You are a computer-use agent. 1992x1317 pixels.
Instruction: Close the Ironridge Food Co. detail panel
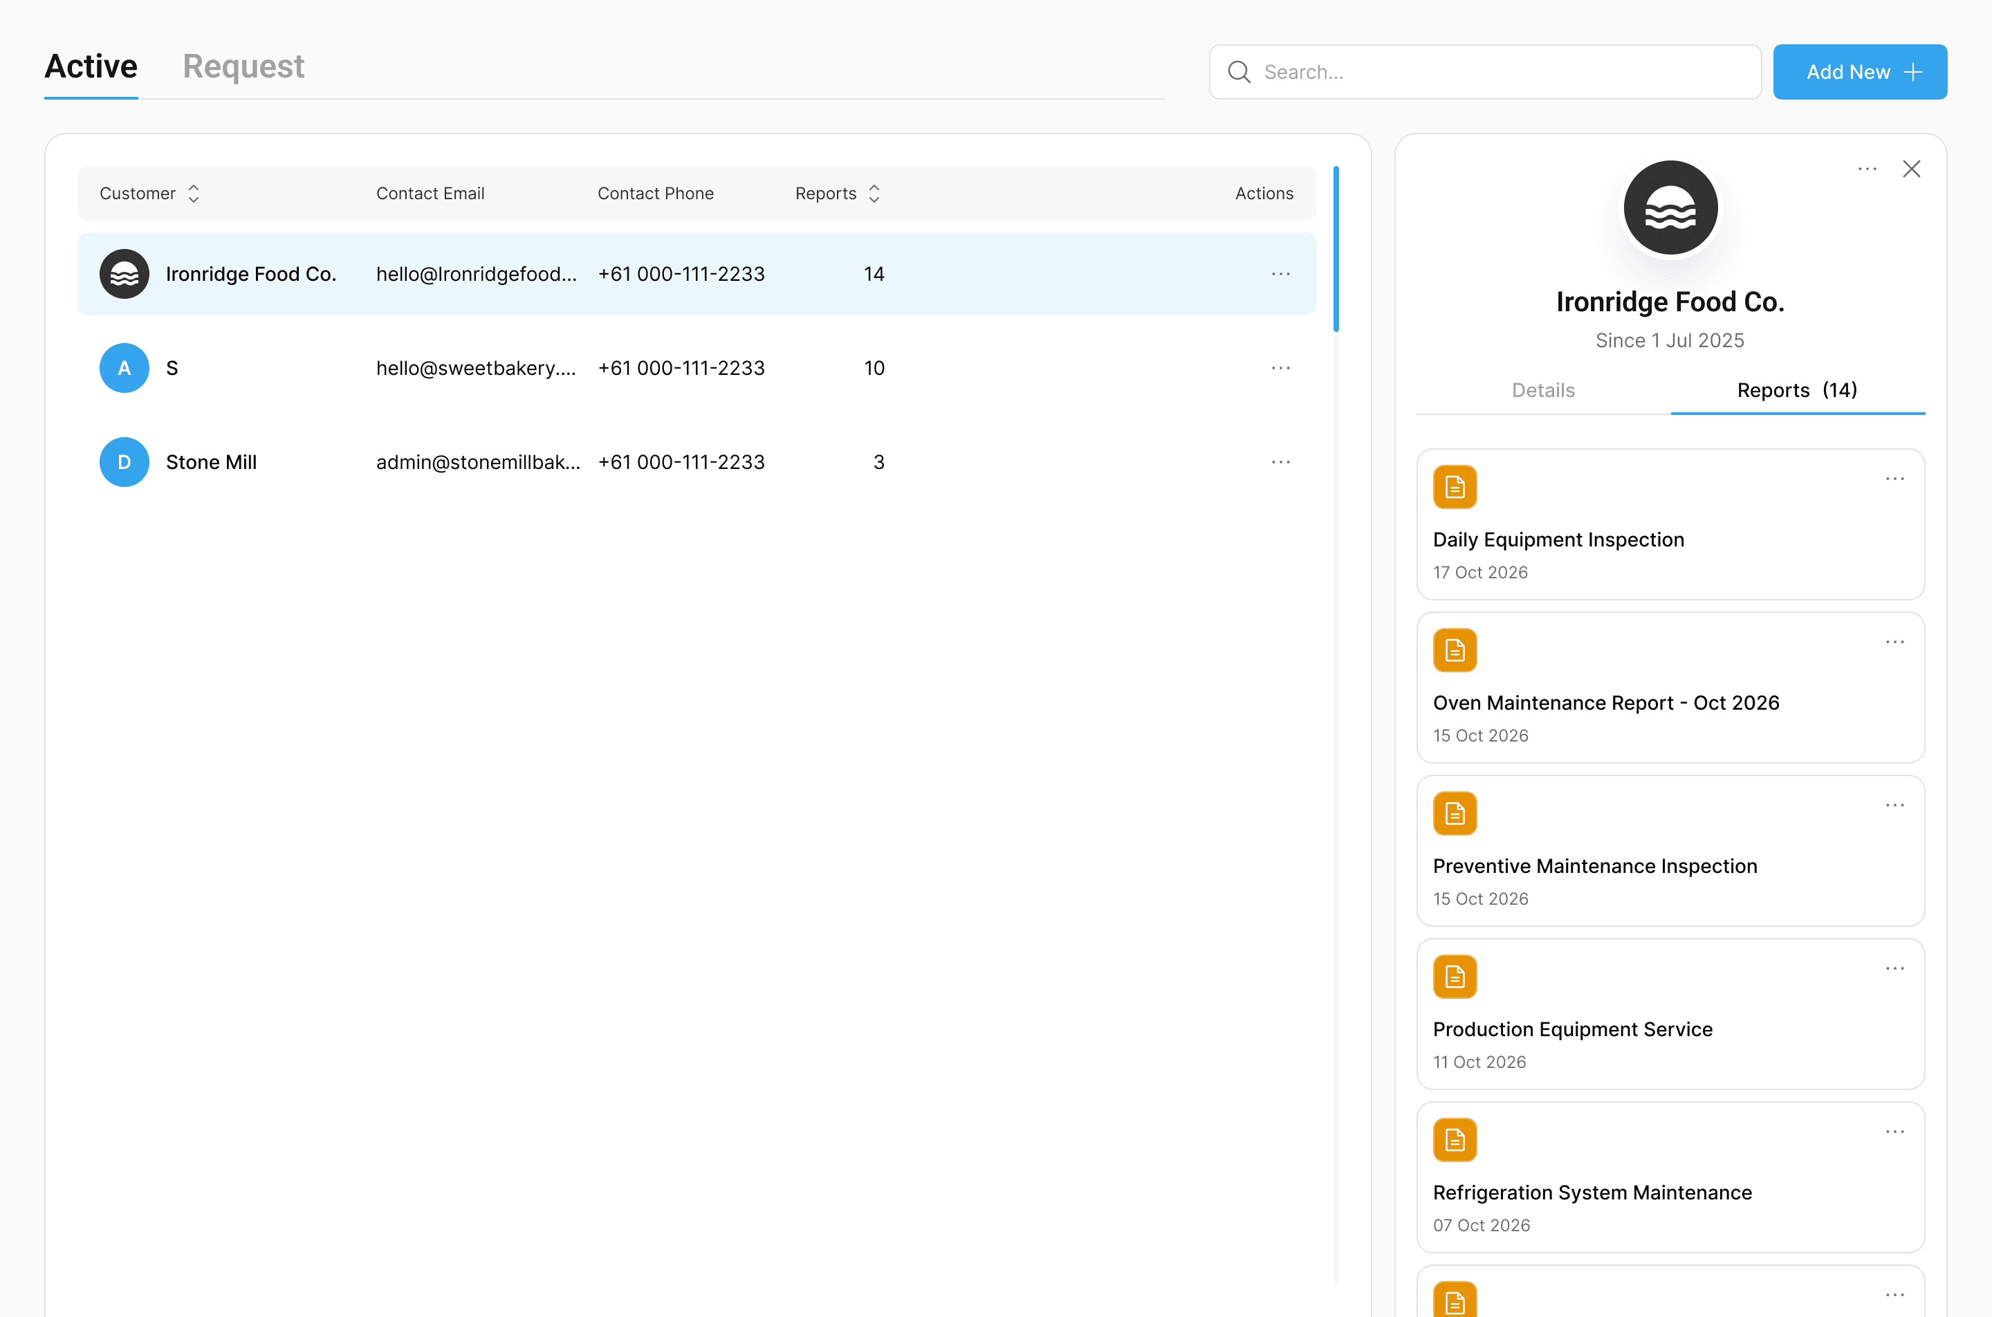[x=1911, y=169]
